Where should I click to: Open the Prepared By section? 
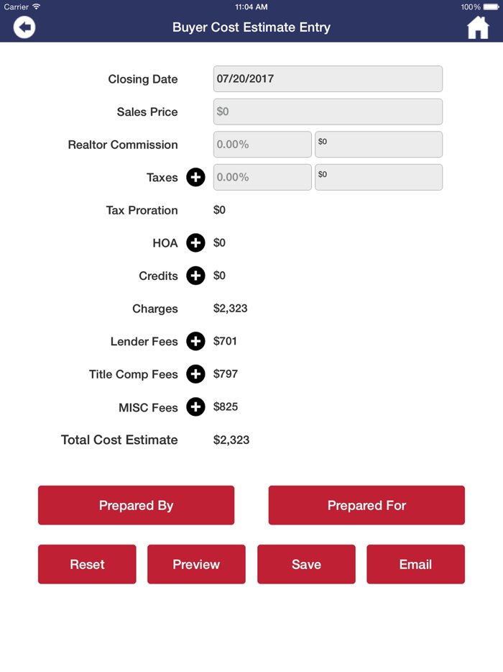136,505
